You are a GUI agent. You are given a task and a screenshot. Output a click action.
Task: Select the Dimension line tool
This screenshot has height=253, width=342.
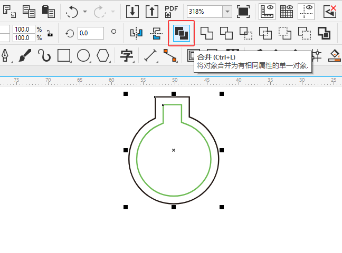(150, 55)
